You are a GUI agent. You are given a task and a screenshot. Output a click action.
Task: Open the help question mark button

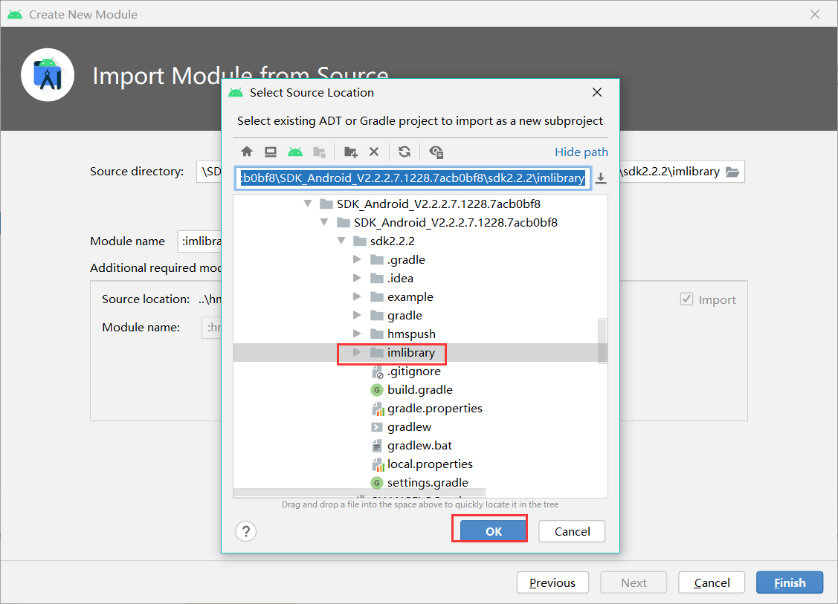click(x=246, y=531)
